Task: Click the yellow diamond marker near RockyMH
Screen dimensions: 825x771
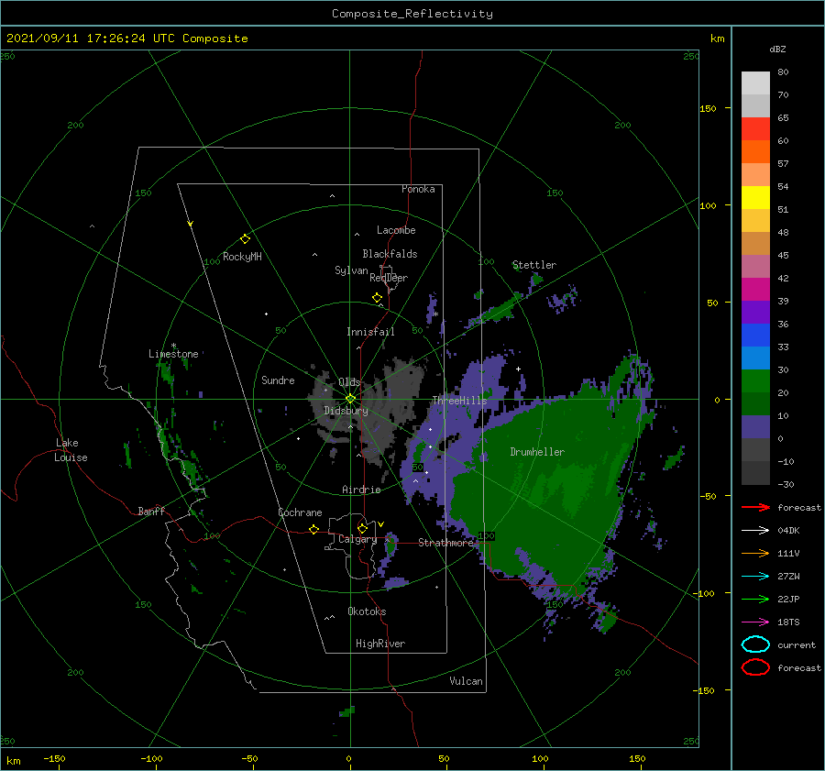Action: (x=245, y=239)
